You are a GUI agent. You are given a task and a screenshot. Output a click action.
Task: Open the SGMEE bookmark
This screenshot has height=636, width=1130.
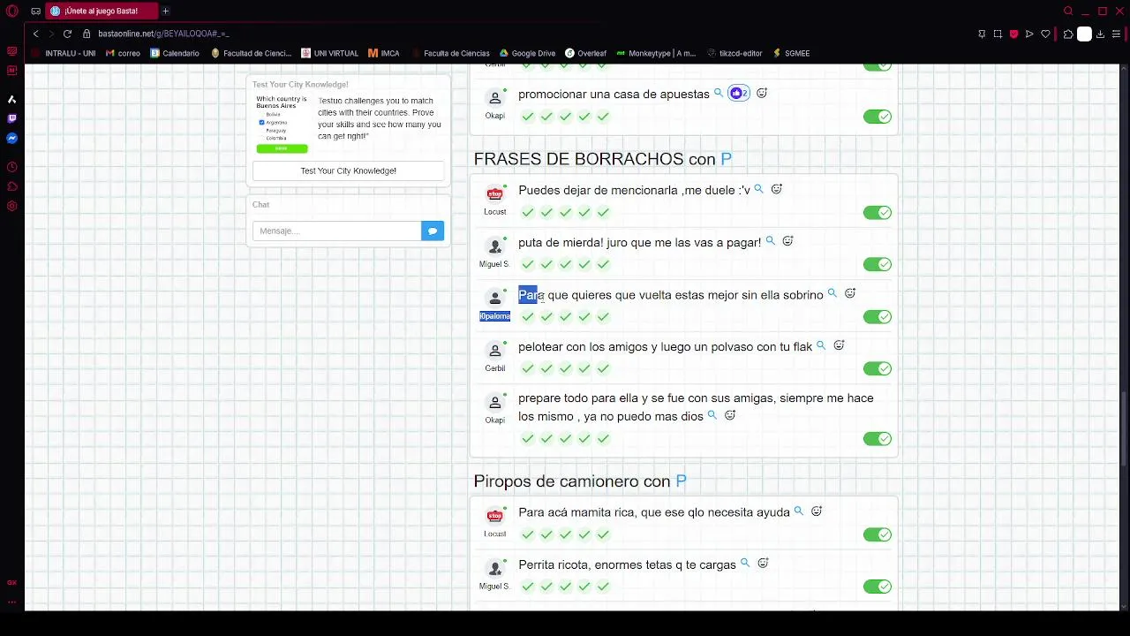pyautogui.click(x=791, y=53)
